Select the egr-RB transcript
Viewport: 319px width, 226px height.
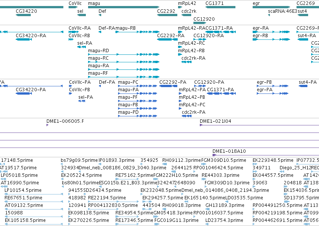(x=271, y=39)
